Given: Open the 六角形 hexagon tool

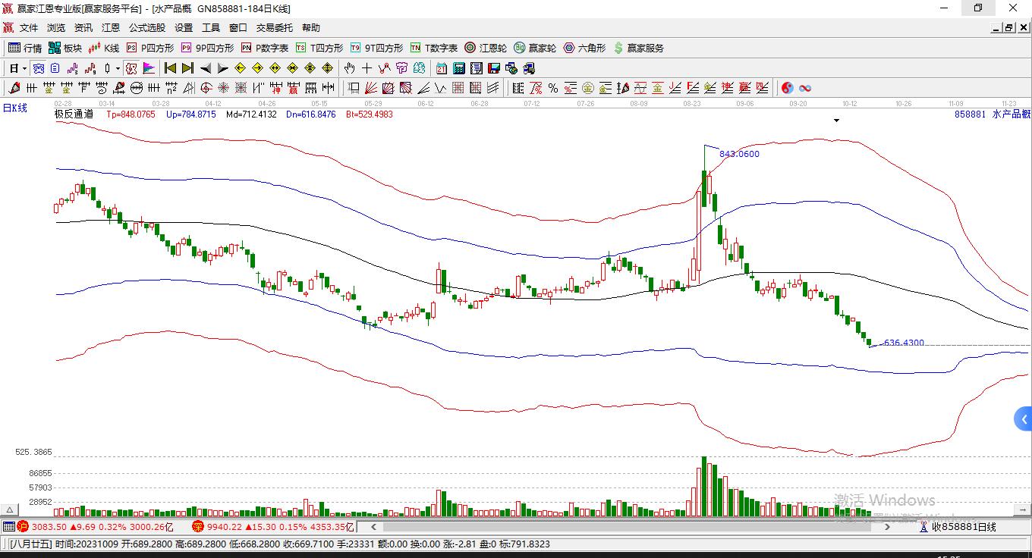Looking at the screenshot, I should 584,48.
